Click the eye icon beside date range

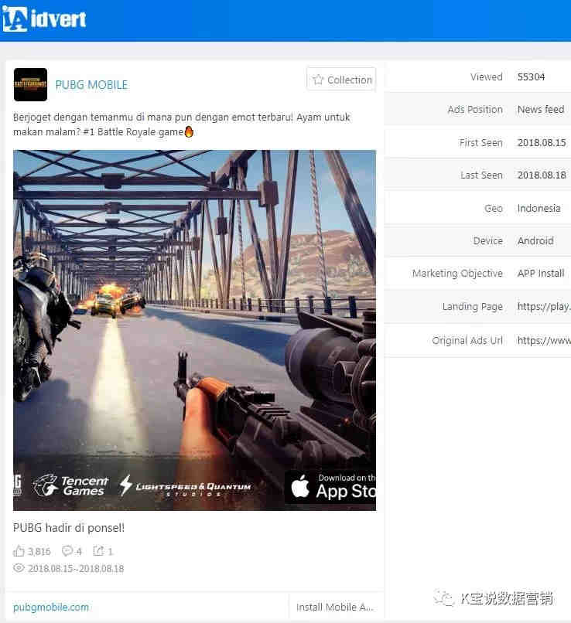coord(19,568)
